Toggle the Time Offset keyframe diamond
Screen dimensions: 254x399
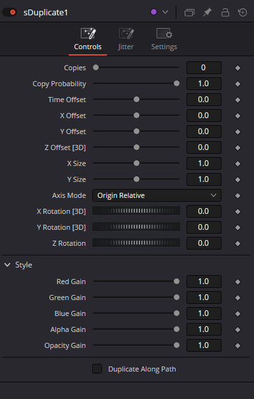click(x=237, y=100)
